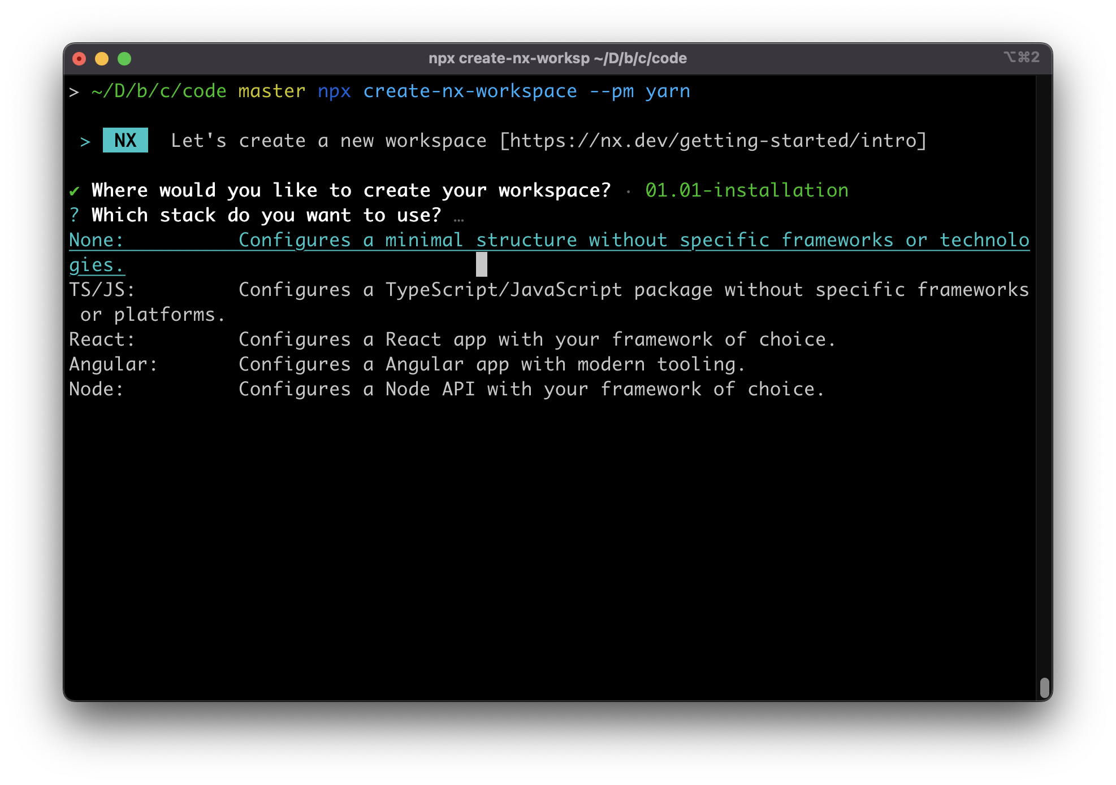This screenshot has width=1116, height=785.
Task: Click the green fullscreen window button
Action: pyautogui.click(x=124, y=59)
